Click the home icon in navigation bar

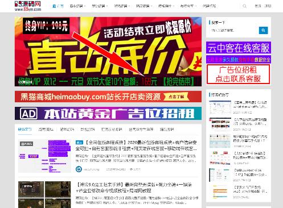pyautogui.click(x=54, y=6)
